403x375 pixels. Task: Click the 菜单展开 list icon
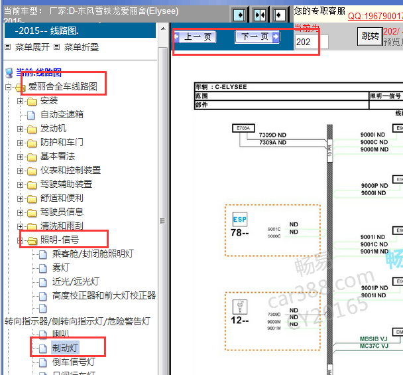tap(8, 47)
